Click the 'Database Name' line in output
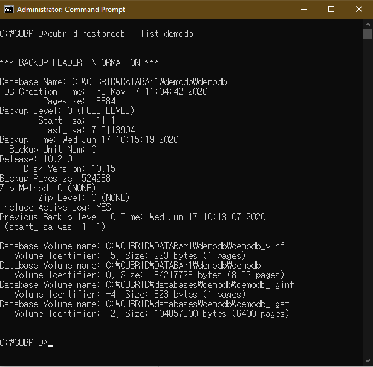Viewport: 373px width, 367px height. tap(113, 82)
